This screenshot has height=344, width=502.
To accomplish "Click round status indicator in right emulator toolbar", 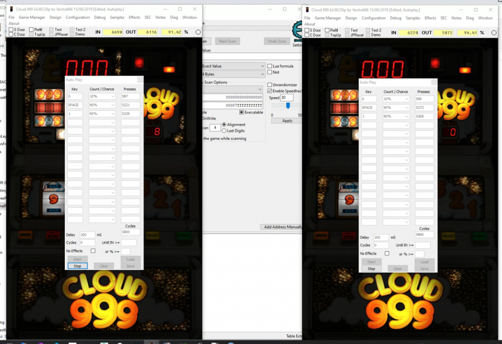I will tap(493, 33).
